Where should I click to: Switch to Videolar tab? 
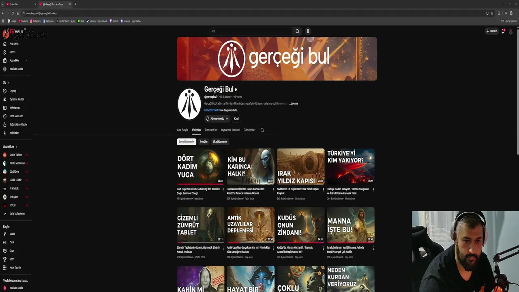[x=196, y=130]
